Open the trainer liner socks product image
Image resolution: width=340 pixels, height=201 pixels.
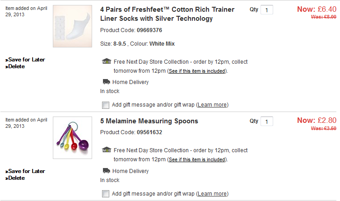(x=72, y=26)
